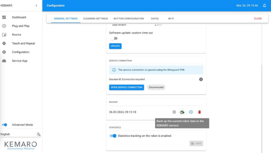Open the Dates tab
This screenshot has width=271, height=153.
click(155, 19)
